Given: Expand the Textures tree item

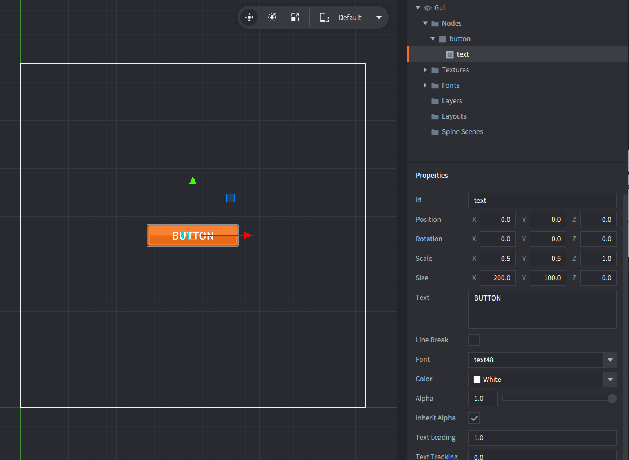Looking at the screenshot, I should click(x=425, y=69).
